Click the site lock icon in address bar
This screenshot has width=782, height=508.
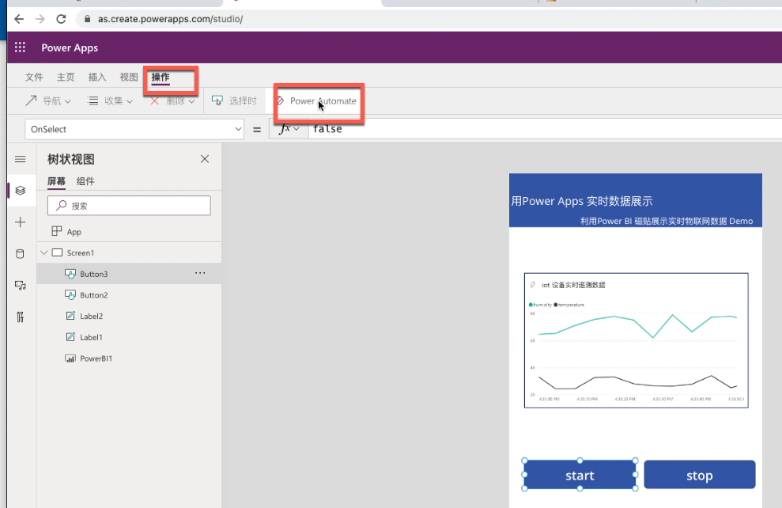click(87, 19)
